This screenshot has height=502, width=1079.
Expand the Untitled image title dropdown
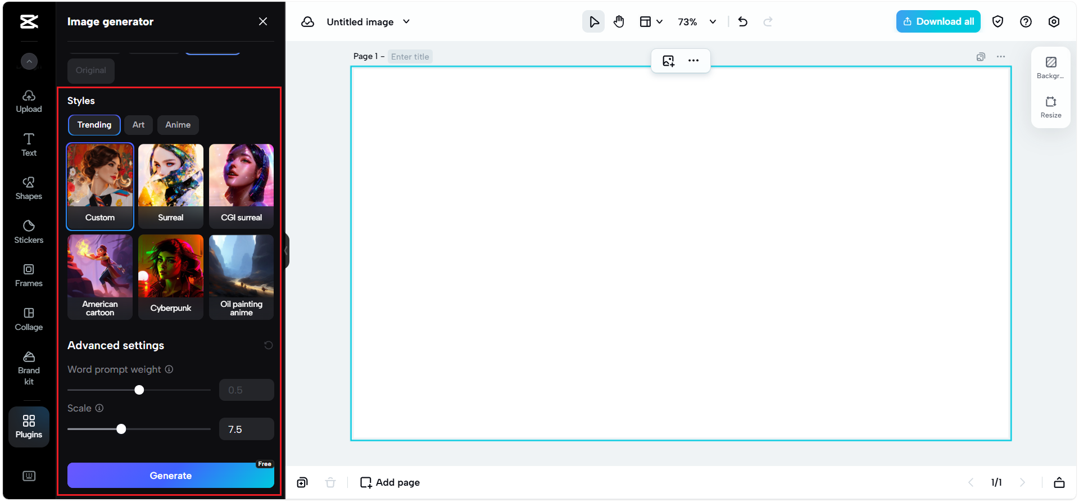[x=406, y=22]
